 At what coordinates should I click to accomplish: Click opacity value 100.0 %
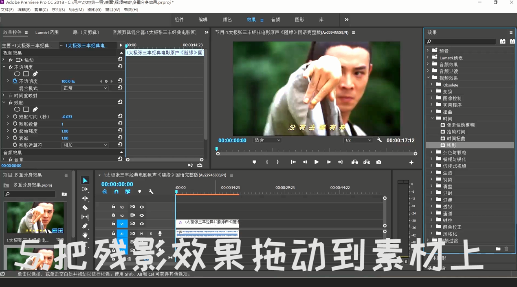pyautogui.click(x=68, y=81)
